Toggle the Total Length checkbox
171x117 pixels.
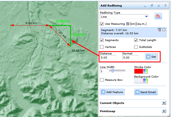pos(136,40)
